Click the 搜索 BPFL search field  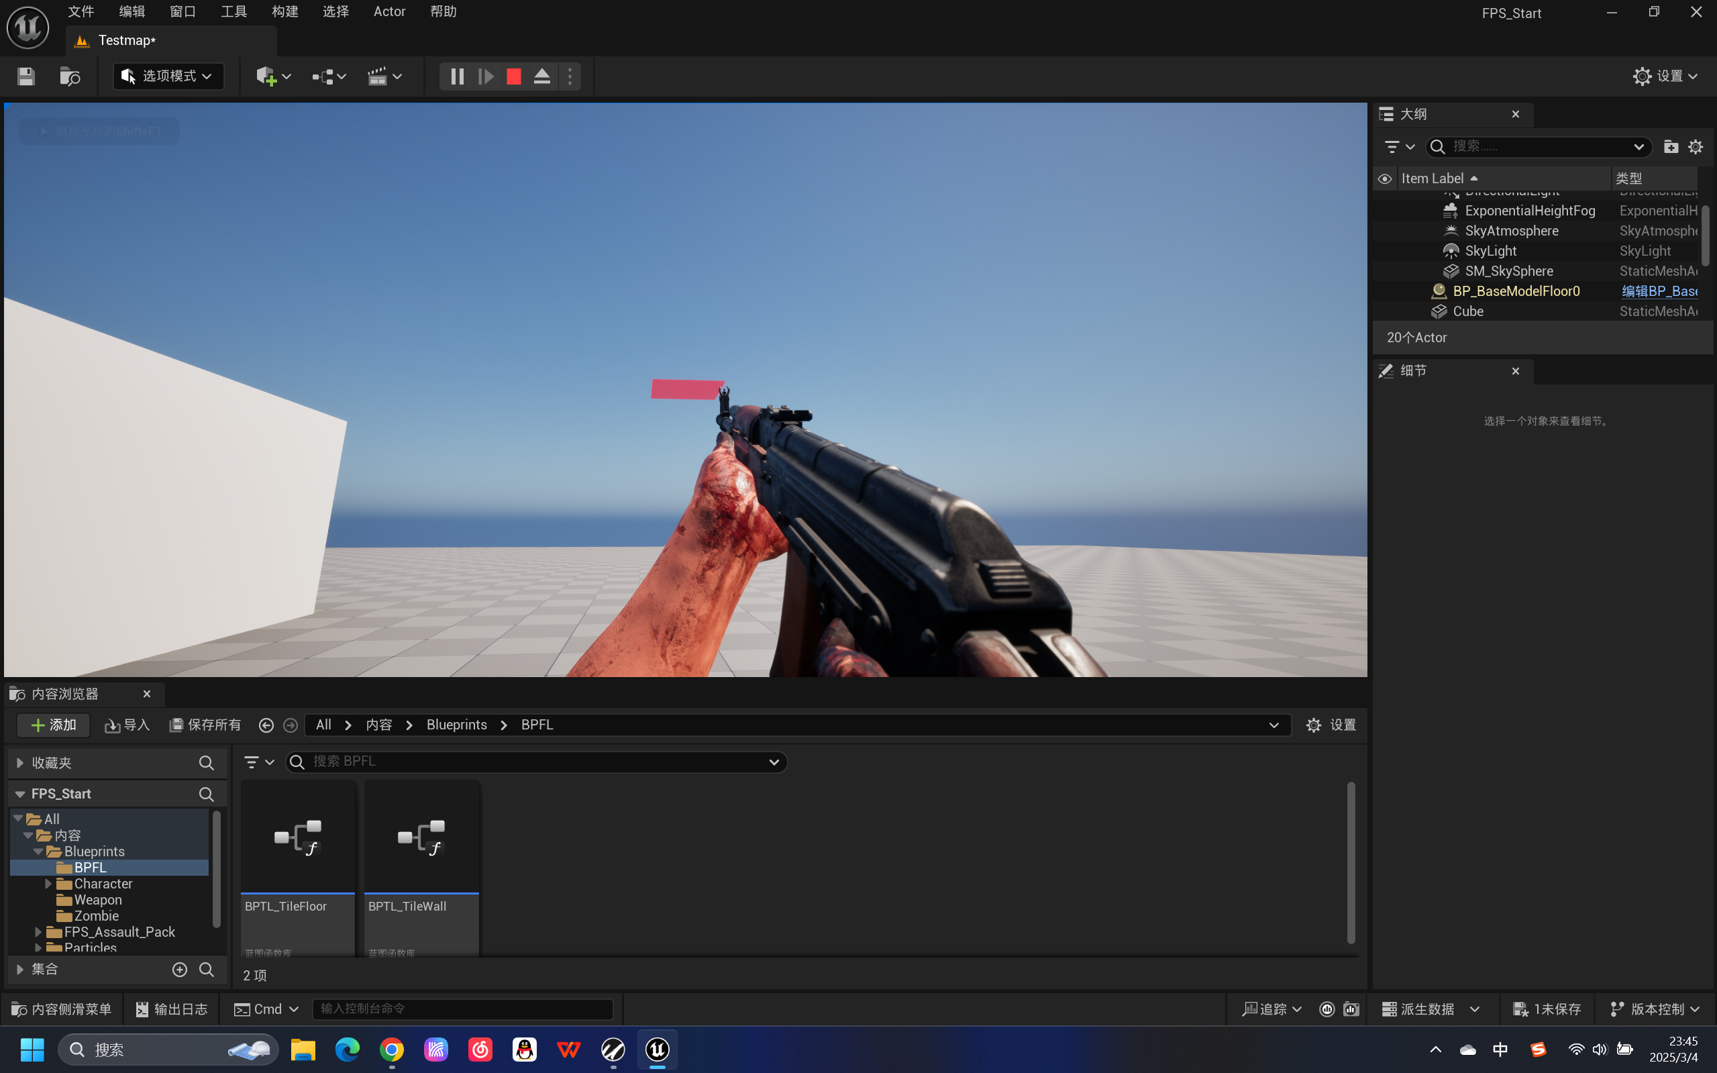pyautogui.click(x=536, y=762)
